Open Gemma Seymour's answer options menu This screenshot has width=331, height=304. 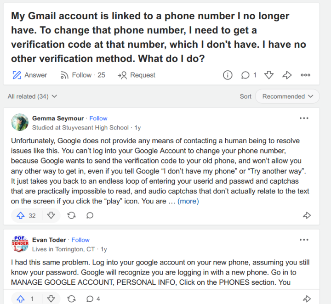click(x=304, y=118)
